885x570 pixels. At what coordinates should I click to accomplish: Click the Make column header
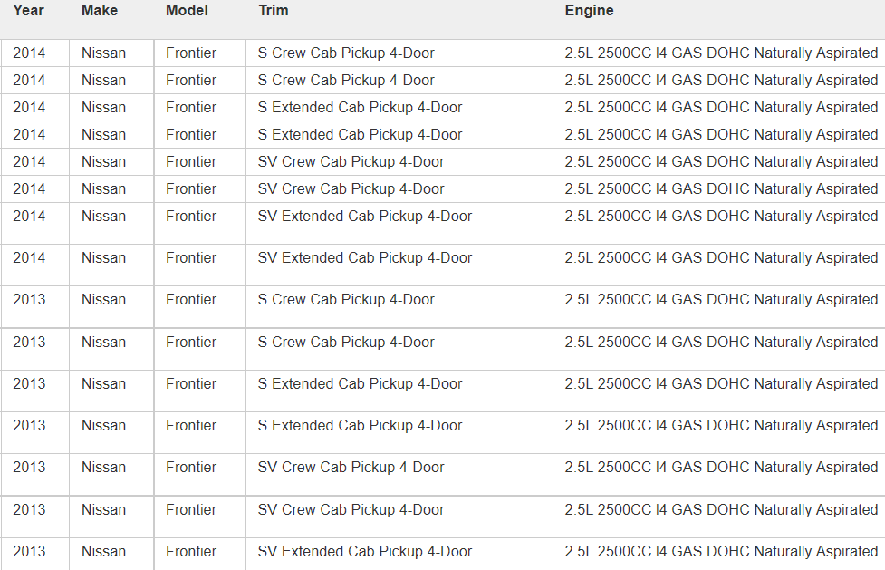[99, 11]
